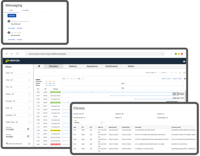This screenshot has height=156, width=200.
Task: Reload the page with browser refresh icon
Action: [x=17, y=54]
